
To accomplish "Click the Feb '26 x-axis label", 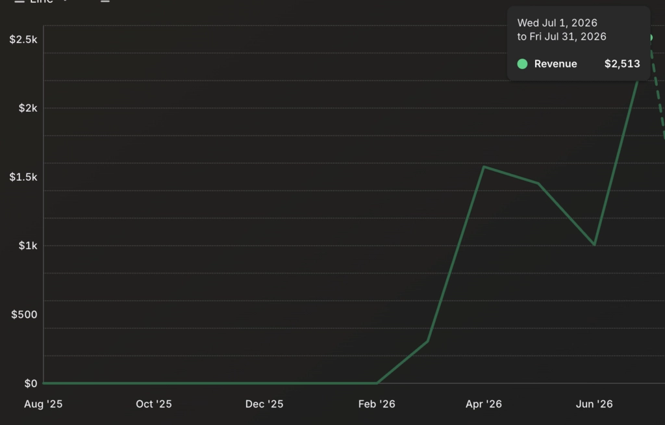I will [x=377, y=404].
